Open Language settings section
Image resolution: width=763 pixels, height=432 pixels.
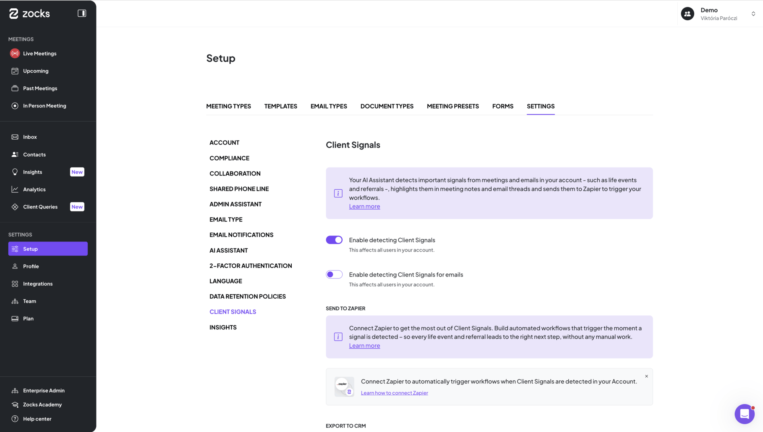click(226, 281)
